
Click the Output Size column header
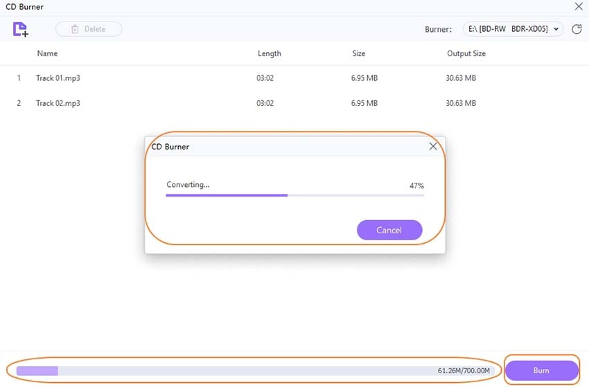click(466, 53)
